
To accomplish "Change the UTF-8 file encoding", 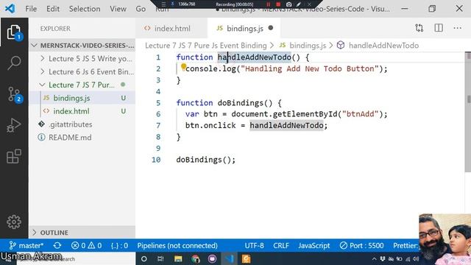I will (254, 245).
